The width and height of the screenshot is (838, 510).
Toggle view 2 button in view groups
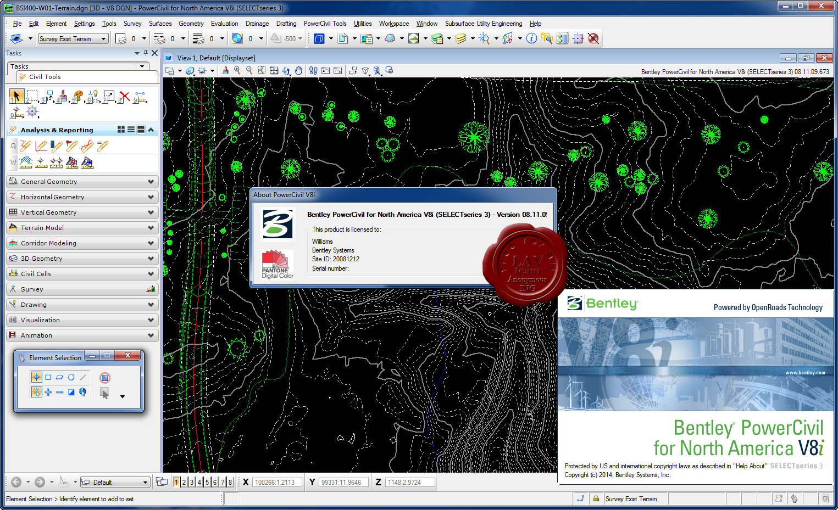click(184, 482)
